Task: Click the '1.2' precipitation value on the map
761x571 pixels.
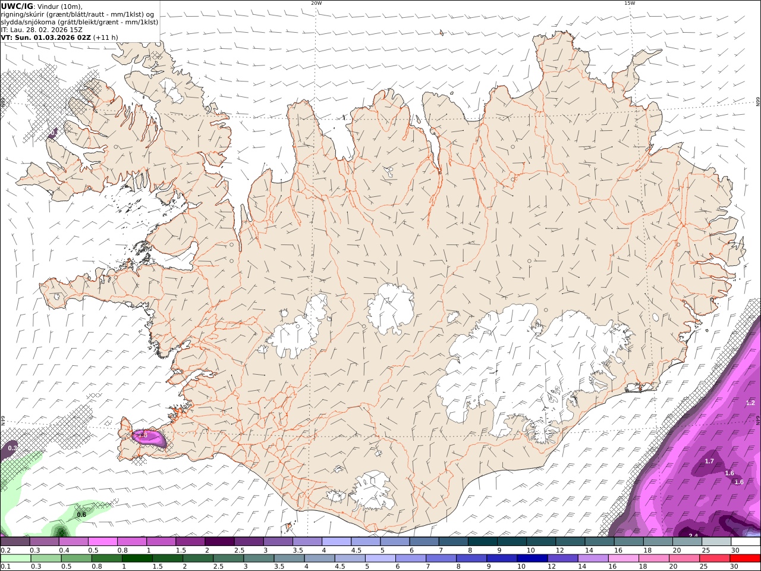Action: (750, 403)
